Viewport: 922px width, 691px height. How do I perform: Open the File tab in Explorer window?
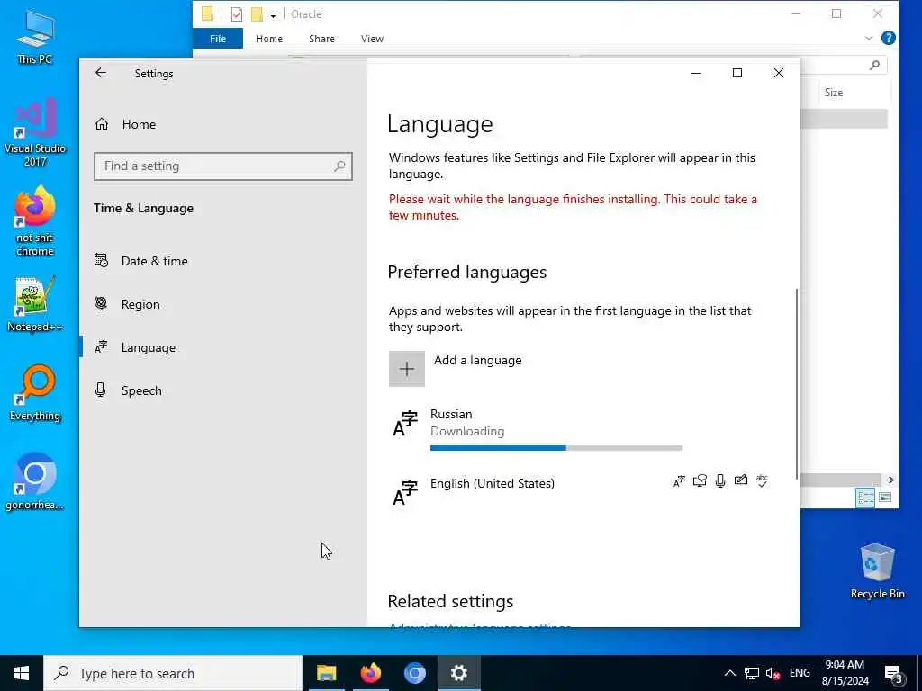(x=218, y=39)
